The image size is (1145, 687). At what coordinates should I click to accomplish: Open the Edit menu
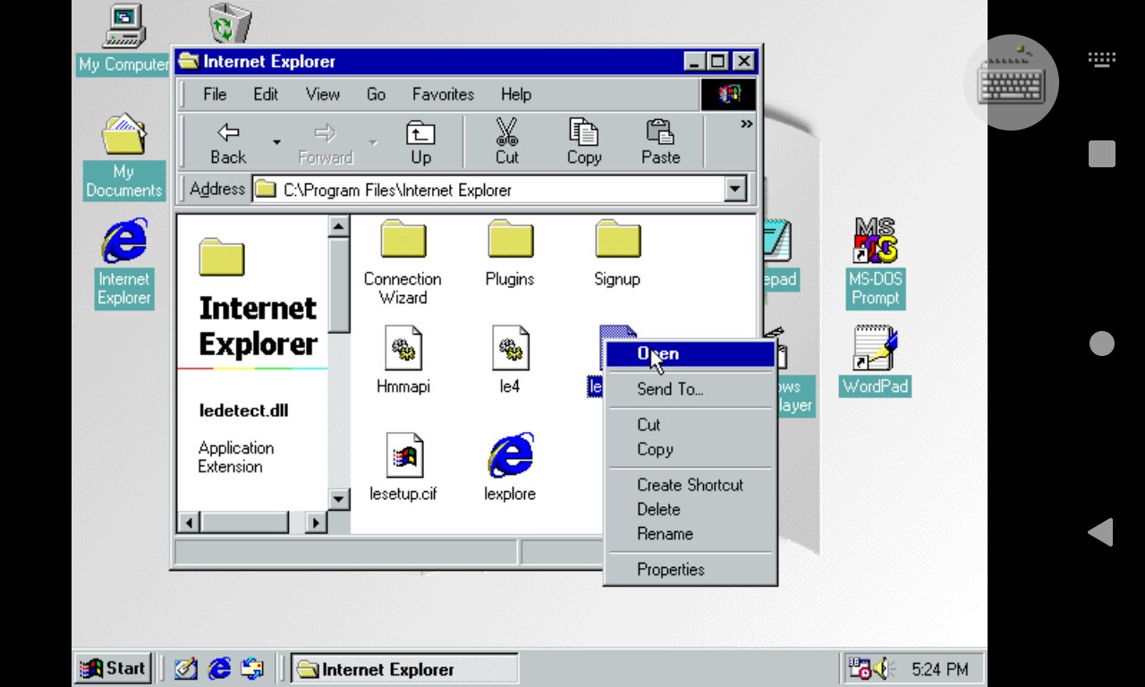[x=266, y=94]
